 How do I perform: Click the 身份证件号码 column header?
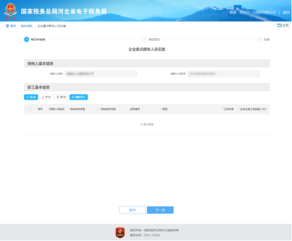point(108,109)
